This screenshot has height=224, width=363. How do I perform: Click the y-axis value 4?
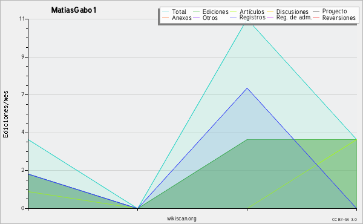(x=23, y=132)
